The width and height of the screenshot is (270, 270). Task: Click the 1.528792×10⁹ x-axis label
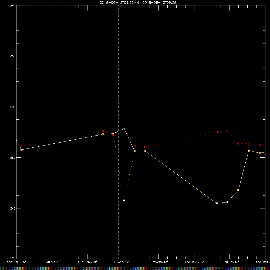click(52, 262)
